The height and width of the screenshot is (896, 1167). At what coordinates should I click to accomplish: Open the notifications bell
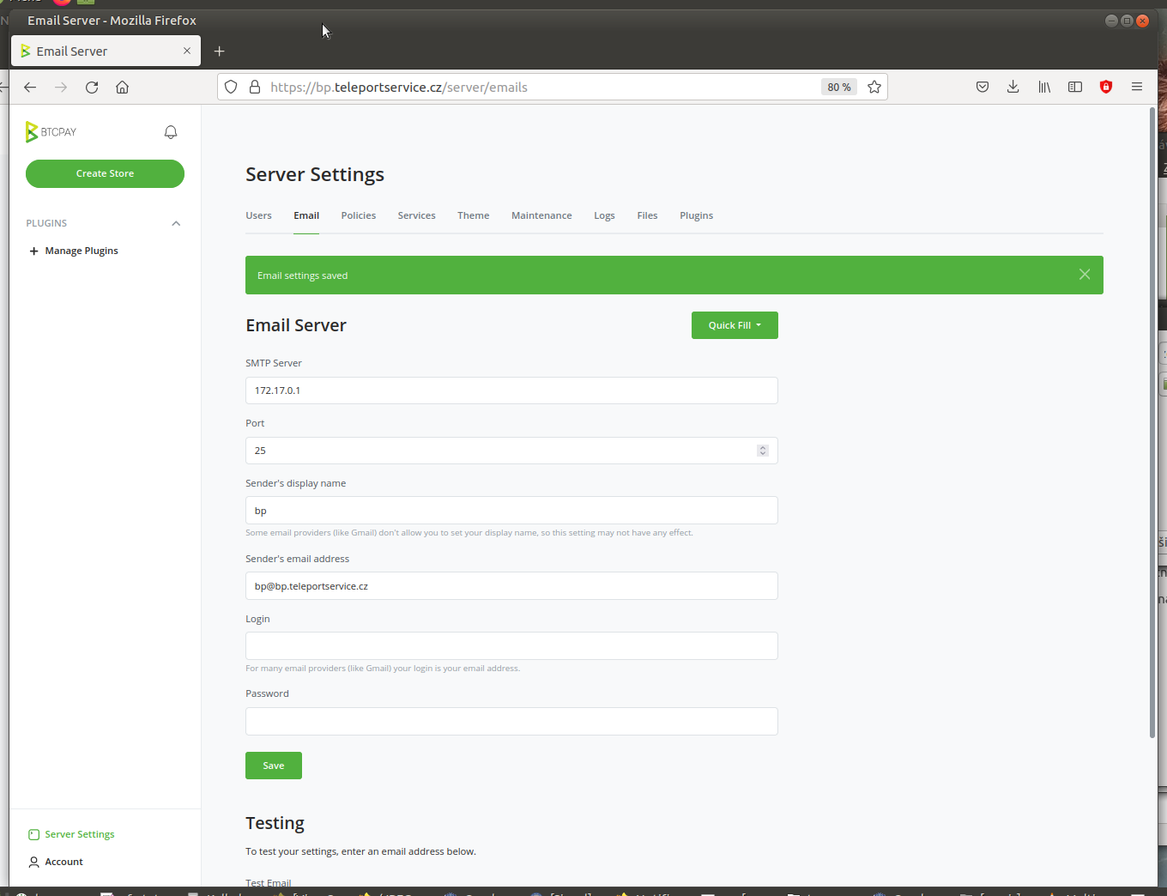tap(171, 131)
